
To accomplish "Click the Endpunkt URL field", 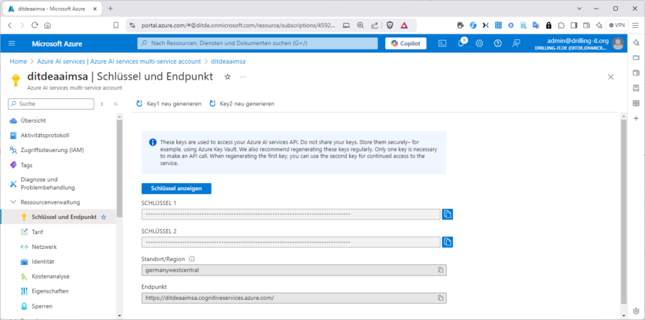I will 294,298.
